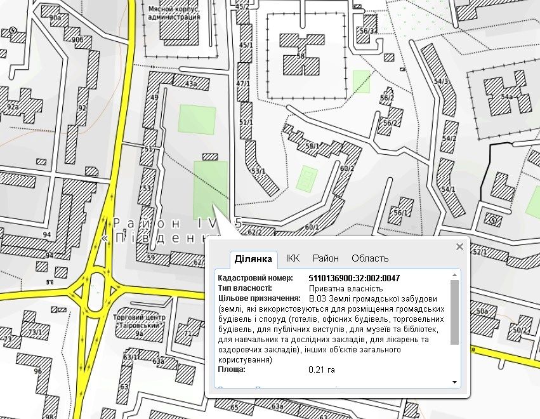Click building 54а on the map
This screenshot has width=540, height=419.
(x=506, y=92)
